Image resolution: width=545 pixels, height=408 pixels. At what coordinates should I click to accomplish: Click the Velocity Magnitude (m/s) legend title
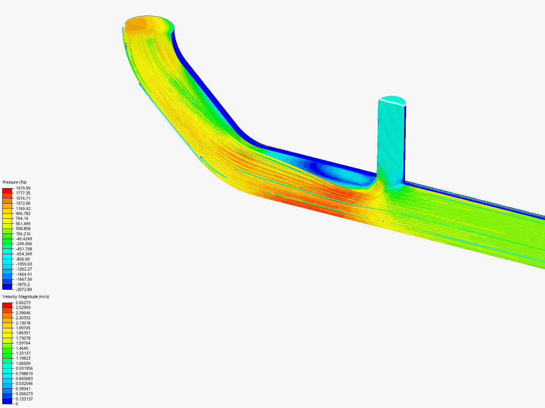click(26, 297)
